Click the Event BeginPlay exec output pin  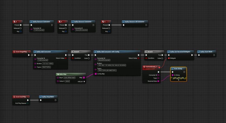click(x=29, y=55)
